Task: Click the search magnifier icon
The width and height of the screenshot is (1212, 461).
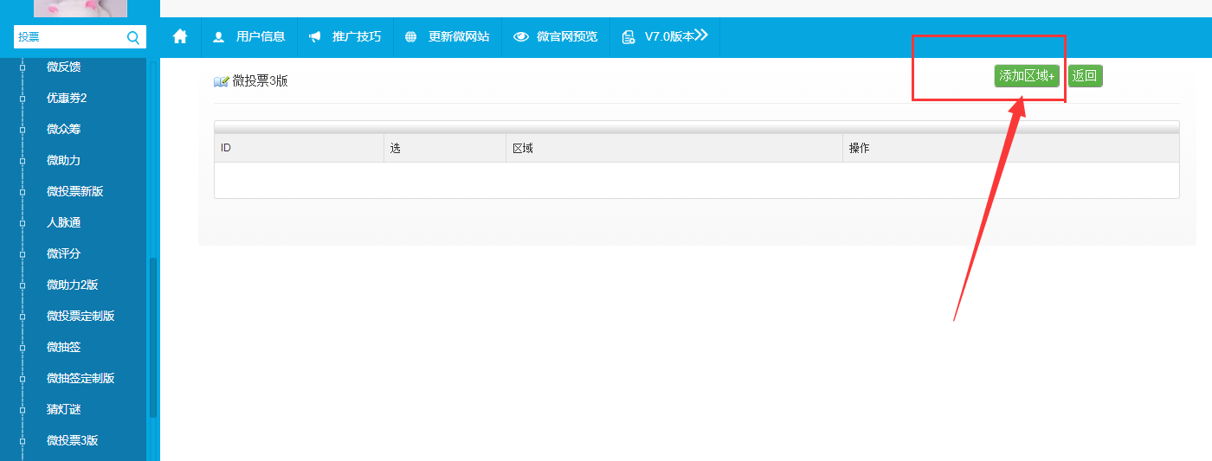Action: pyautogui.click(x=133, y=37)
